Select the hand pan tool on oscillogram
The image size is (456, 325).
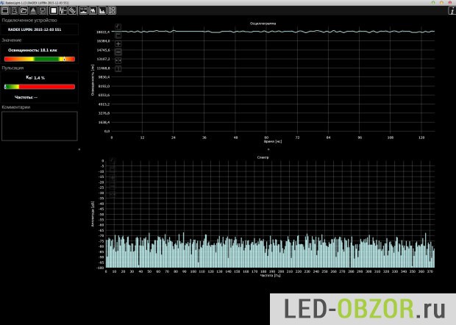point(118,26)
